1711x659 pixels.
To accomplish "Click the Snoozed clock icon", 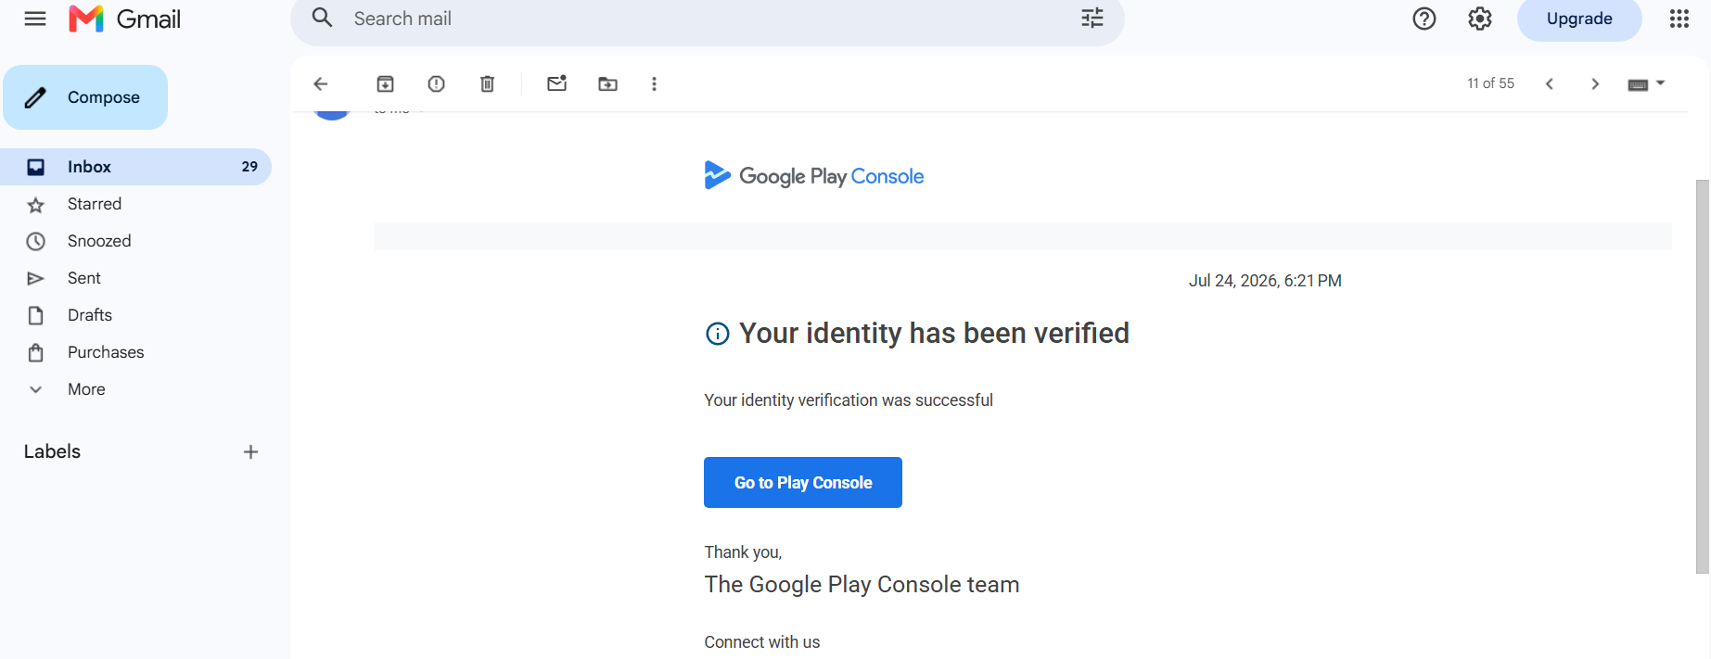I will point(35,242).
